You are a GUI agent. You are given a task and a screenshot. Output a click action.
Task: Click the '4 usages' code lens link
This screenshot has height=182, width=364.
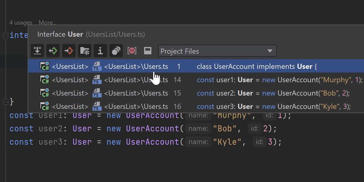point(21,23)
